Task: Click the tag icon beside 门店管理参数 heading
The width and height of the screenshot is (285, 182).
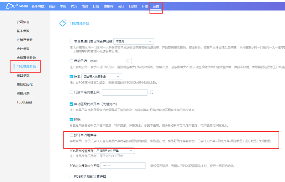Action: coord(63,23)
